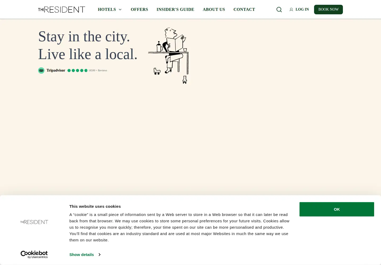The width and height of the screenshot is (381, 265).
Task: Click the Tripadvisor label text
Action: tap(56, 70)
